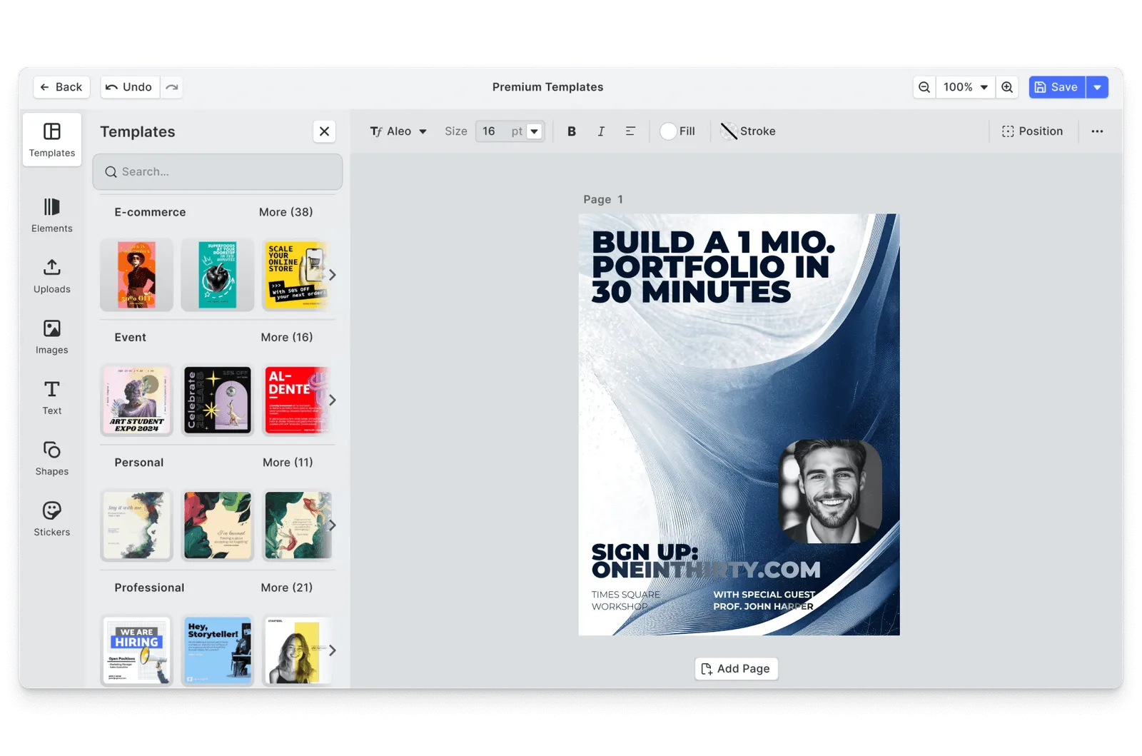This screenshot has width=1142, height=756.
Task: Click the font size value field
Action: (x=491, y=131)
